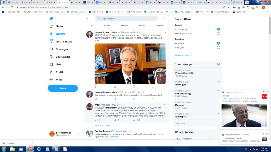Viewport: 271px width, 152px height.
Task: Select From anyone radio option
Action: 218,29
